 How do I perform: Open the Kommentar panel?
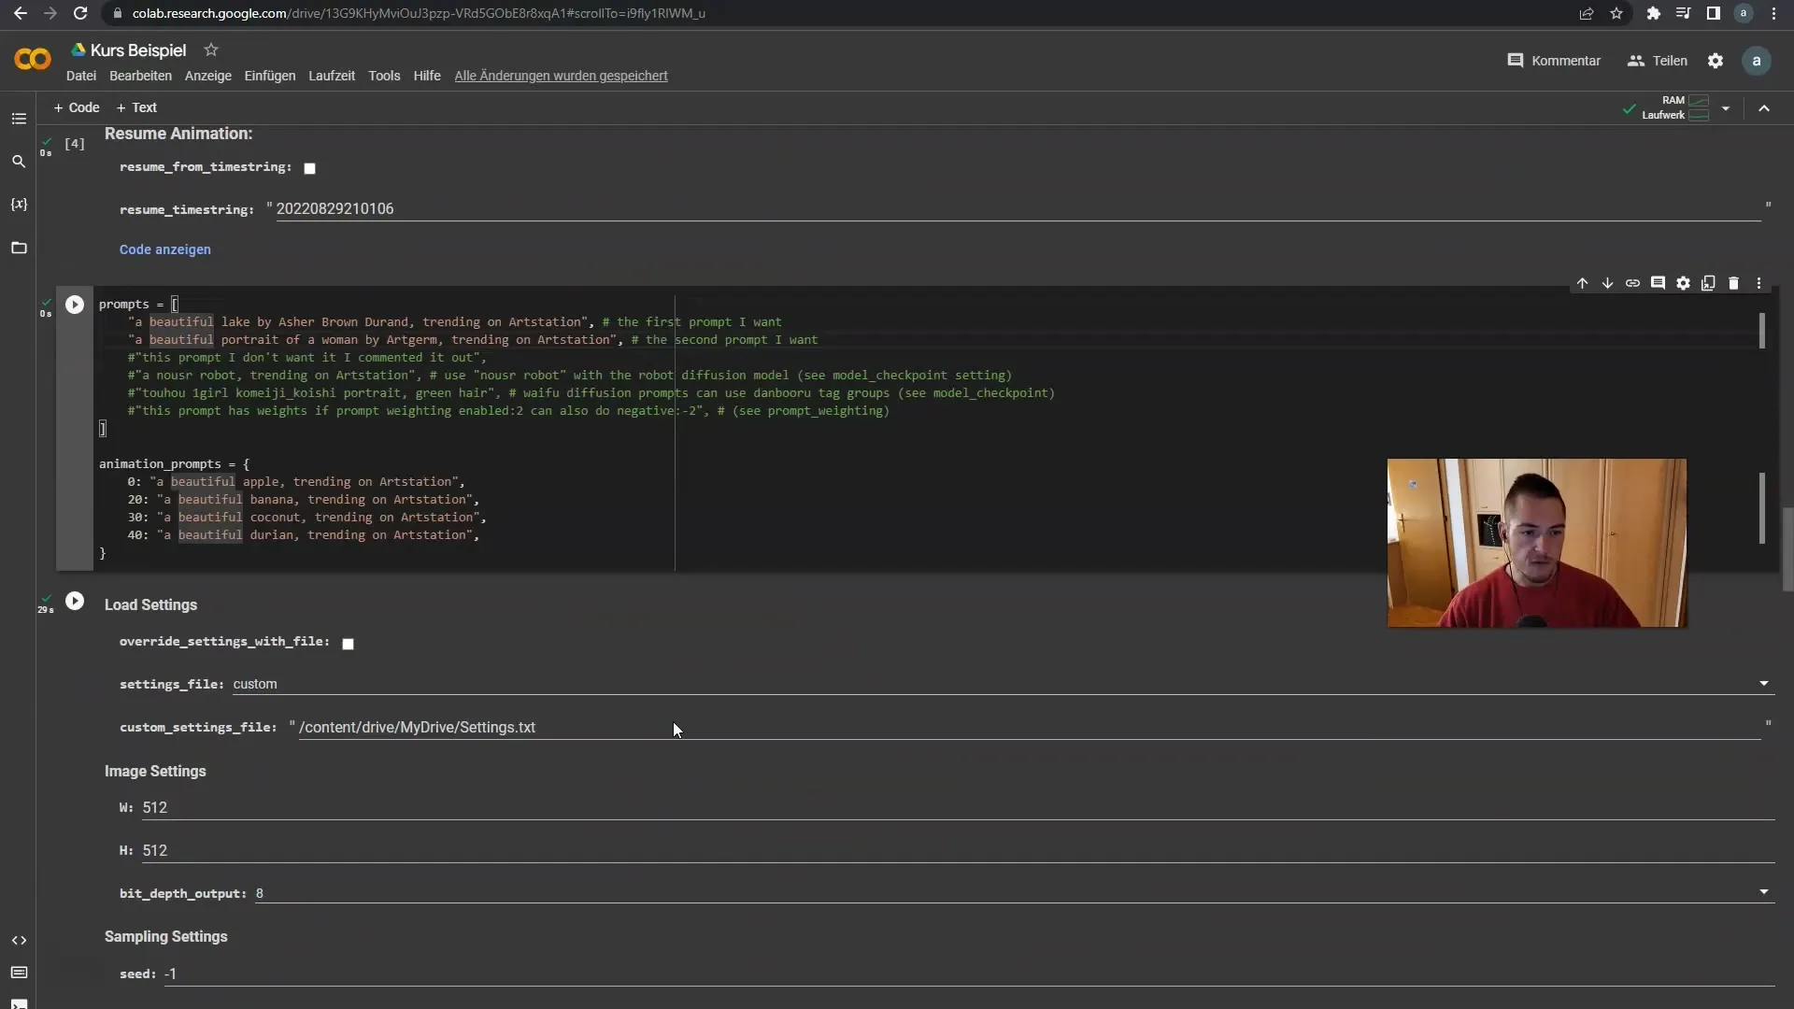pos(1554,61)
